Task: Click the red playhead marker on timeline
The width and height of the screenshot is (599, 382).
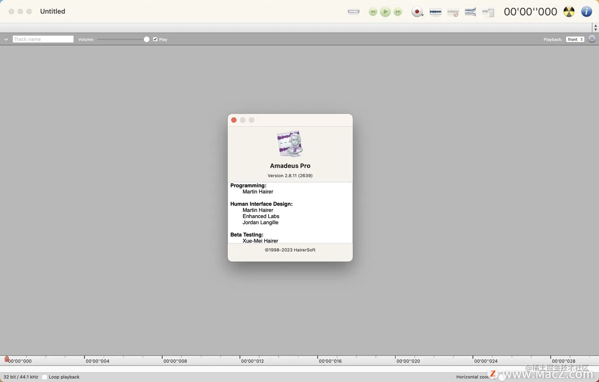Action: [x=7, y=359]
